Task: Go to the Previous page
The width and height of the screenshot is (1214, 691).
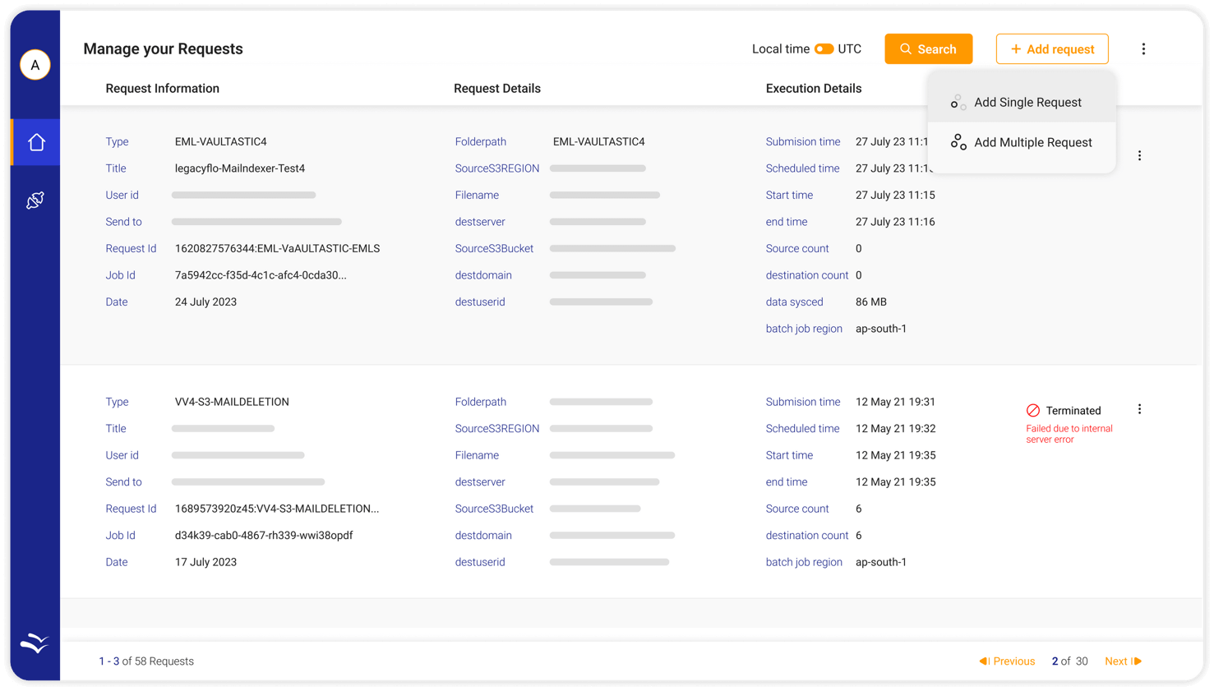Action: pos(1007,661)
